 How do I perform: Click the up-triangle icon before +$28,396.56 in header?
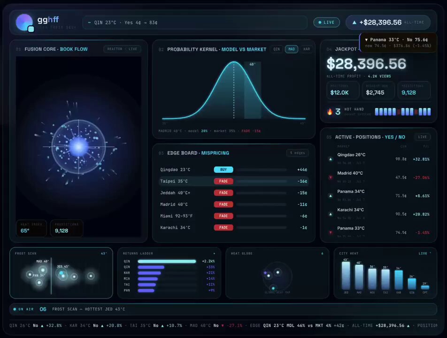pyautogui.click(x=354, y=22)
